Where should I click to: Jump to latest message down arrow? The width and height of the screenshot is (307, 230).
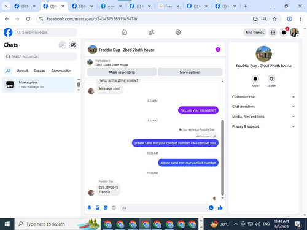(x=222, y=198)
